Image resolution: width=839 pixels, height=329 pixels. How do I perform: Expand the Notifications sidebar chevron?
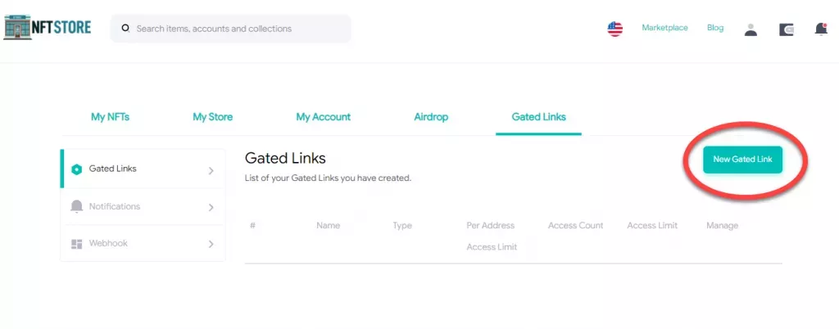point(211,207)
